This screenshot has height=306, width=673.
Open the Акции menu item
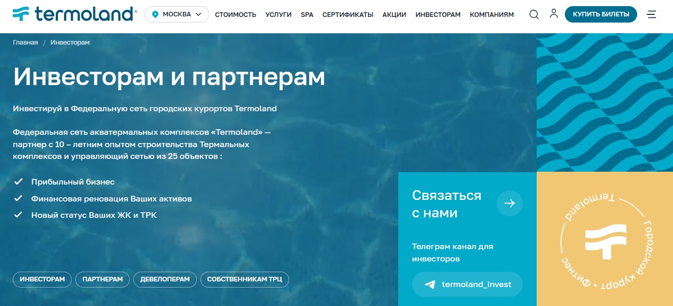[x=395, y=15]
